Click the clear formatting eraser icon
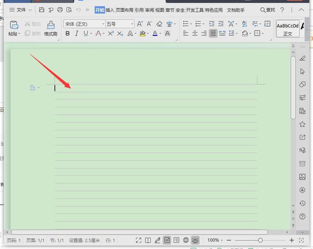Image resolution: width=313 pixels, height=249 pixels. (x=159, y=24)
